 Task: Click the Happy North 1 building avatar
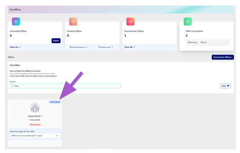35,108
